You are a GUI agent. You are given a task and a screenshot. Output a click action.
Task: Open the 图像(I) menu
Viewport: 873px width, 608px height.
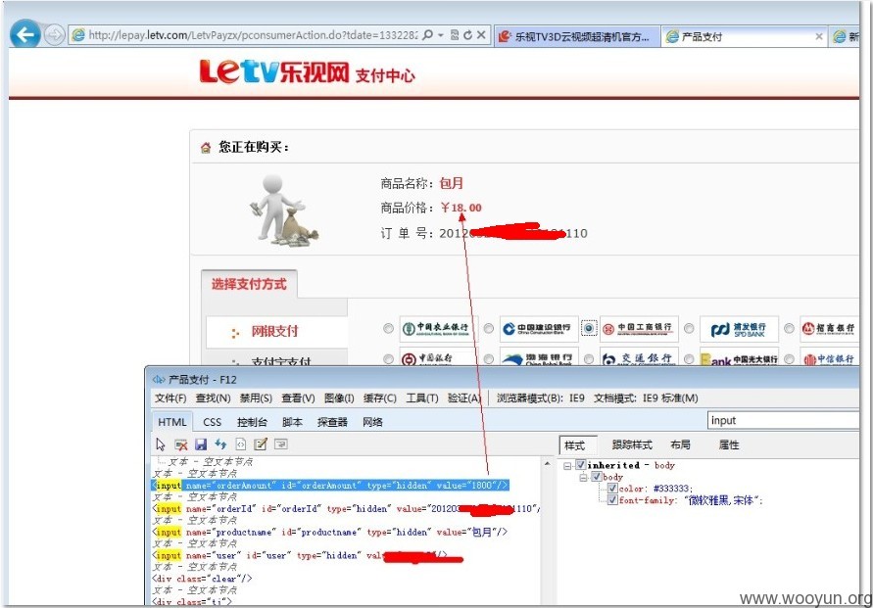click(339, 398)
